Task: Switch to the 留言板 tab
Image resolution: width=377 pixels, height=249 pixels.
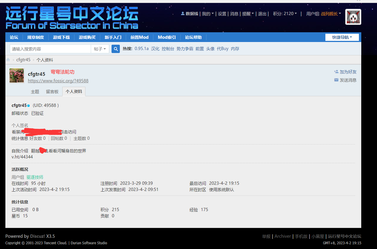Action: tap(52, 92)
